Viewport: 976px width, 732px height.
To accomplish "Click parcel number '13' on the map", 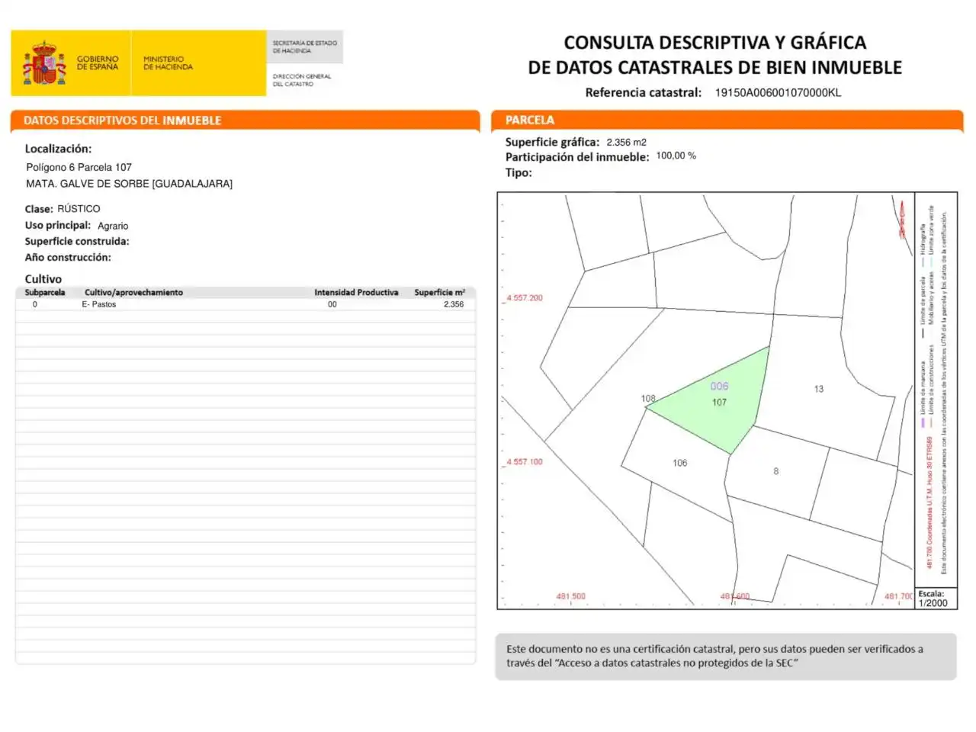I will point(819,389).
